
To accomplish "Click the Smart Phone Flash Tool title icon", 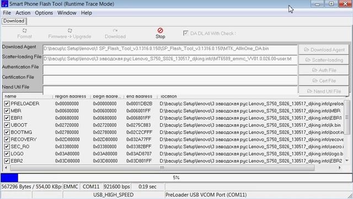I will pos(4,4).
